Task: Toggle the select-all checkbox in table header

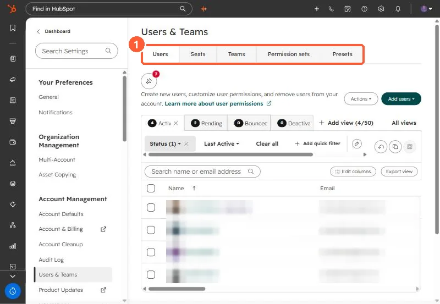Action: click(151, 188)
